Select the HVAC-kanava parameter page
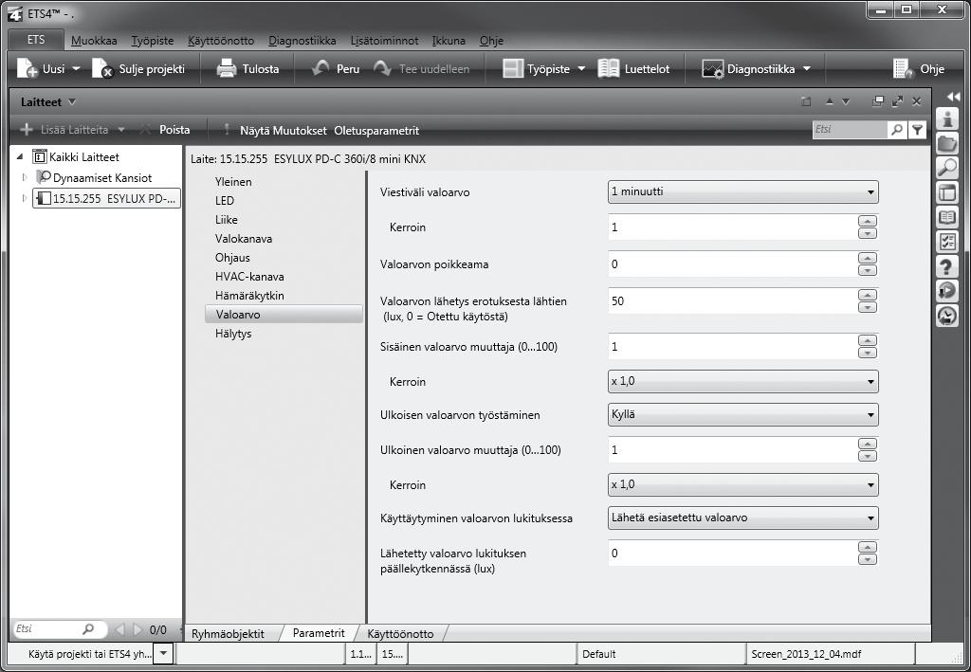 coord(249,277)
